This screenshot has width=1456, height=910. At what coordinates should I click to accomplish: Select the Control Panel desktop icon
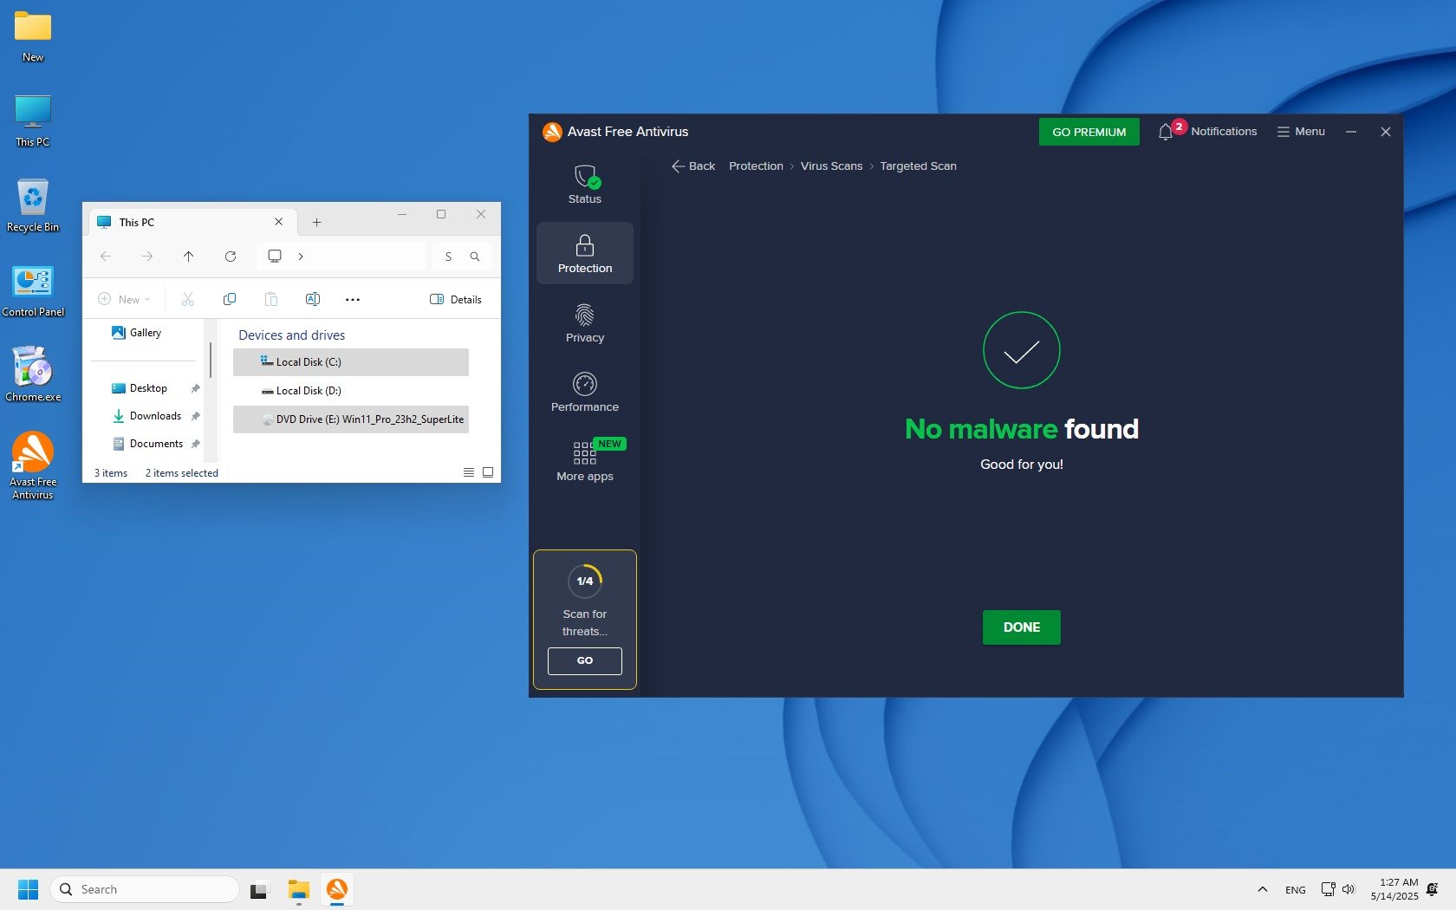tap(33, 290)
